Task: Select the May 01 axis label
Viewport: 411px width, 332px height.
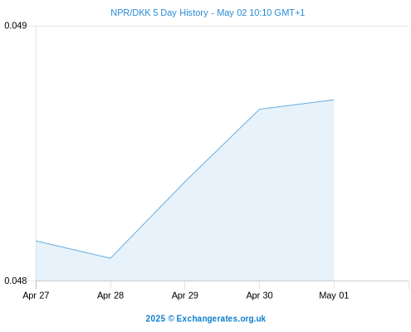Action: click(334, 295)
